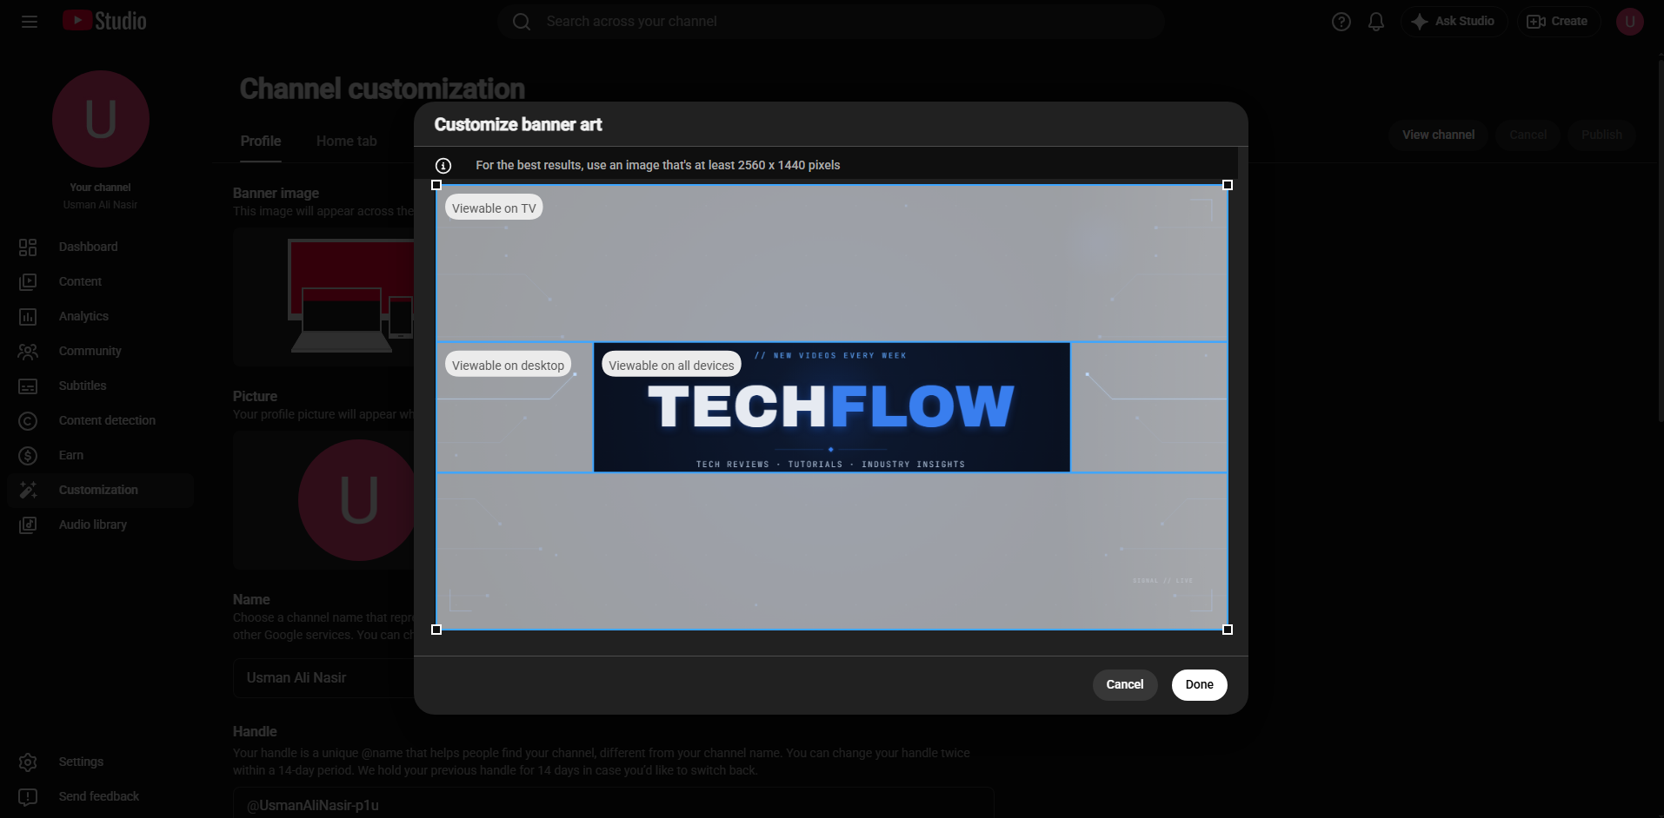Click the Picture section heading
Image resolution: width=1664 pixels, height=818 pixels.
256,397
